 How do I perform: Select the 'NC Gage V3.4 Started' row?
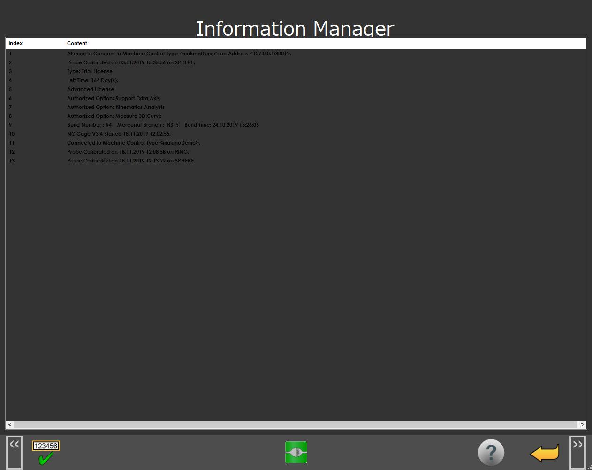[119, 134]
